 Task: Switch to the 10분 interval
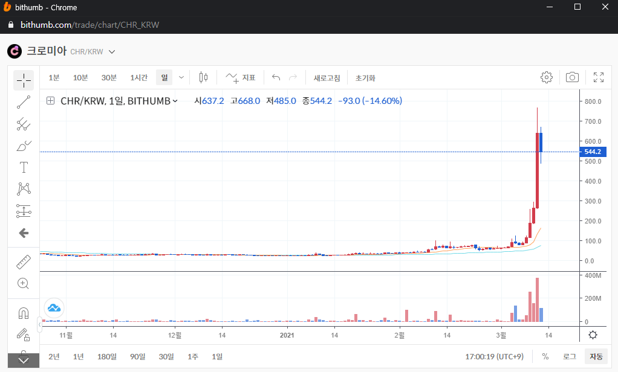(80, 77)
